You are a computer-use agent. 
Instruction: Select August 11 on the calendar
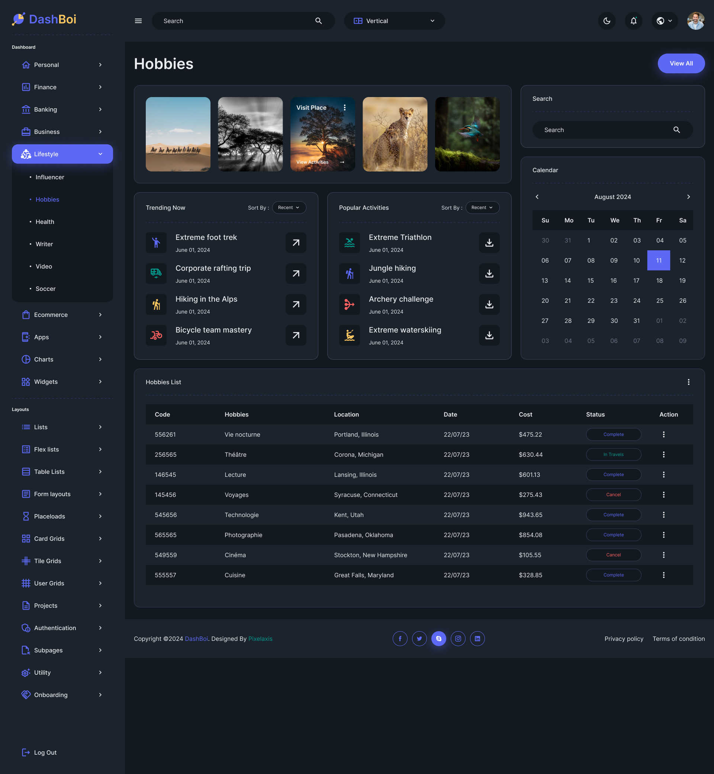click(659, 260)
